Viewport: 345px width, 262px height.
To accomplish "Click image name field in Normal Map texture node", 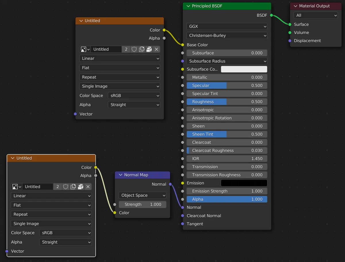I will point(38,187).
